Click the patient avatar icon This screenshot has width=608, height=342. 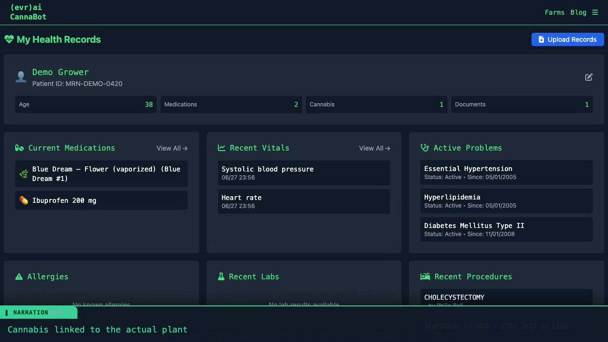tap(21, 77)
